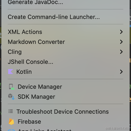Click the Kotlin logo icon
131x131 pixels.
[11, 72]
